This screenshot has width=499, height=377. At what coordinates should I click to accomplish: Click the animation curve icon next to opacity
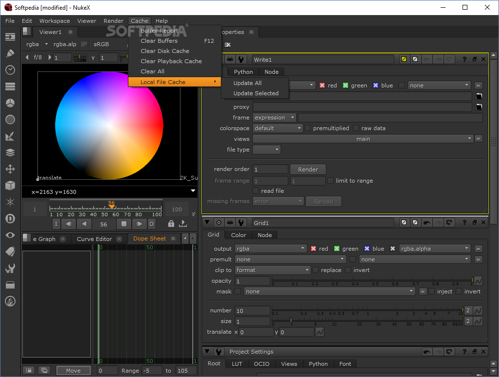pos(478,281)
